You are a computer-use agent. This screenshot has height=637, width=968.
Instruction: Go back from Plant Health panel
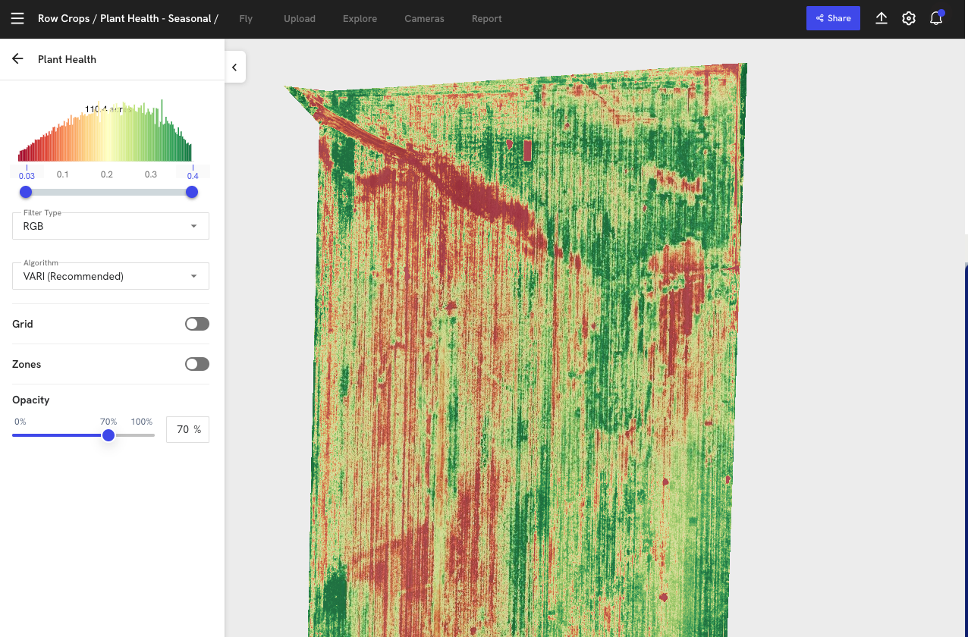coord(18,59)
